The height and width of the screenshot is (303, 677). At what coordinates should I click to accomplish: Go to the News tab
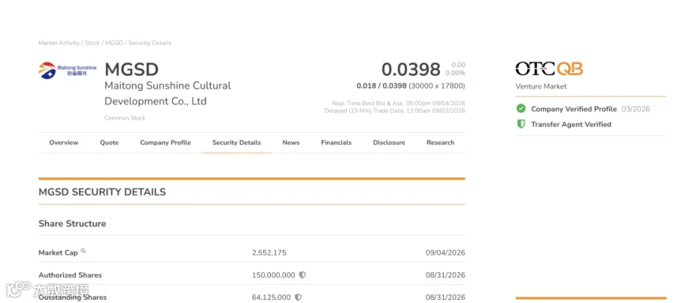coord(291,142)
